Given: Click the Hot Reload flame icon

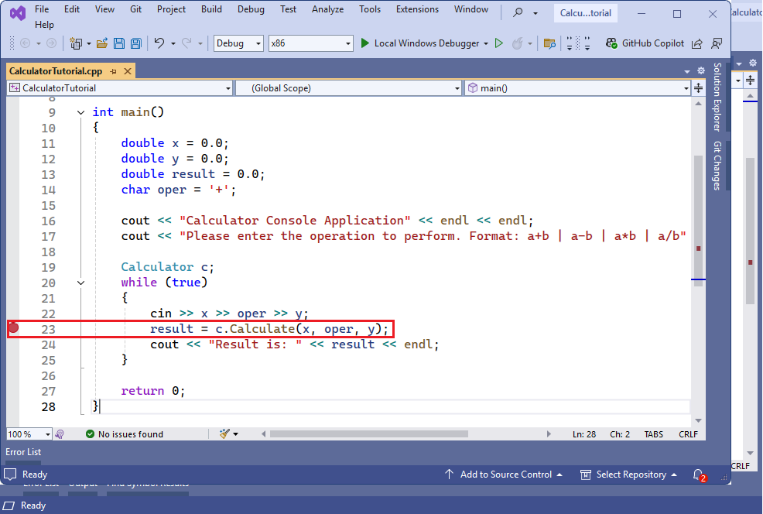Looking at the screenshot, I should (516, 43).
